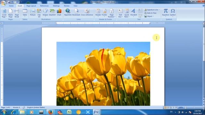Insert a Page Break

[x=17, y=13]
